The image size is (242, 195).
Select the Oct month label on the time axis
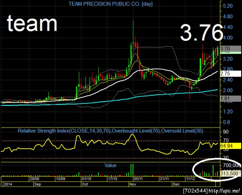pyautogui.click(x=85, y=185)
